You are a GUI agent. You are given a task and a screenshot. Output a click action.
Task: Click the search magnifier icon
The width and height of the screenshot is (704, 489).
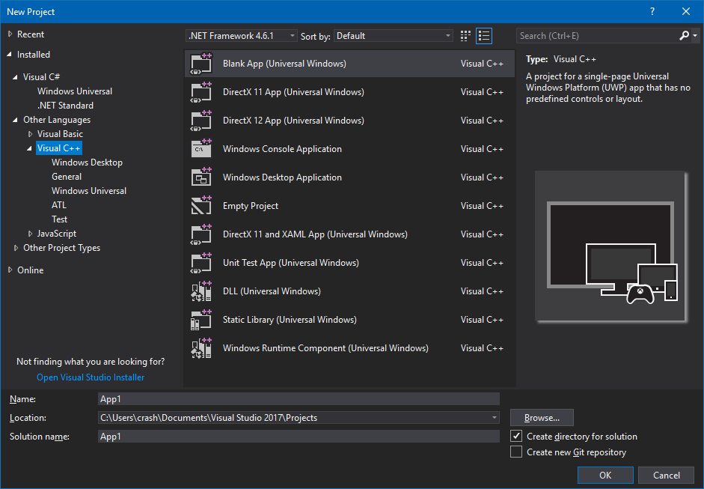click(685, 35)
